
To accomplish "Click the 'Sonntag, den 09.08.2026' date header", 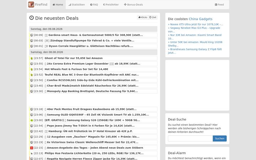I will (93, 29).
